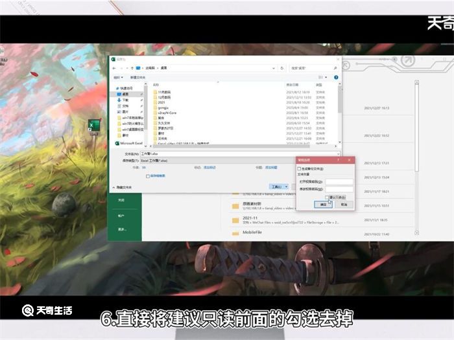This screenshot has width=454, height=340.
Task: Expand the address bar history dropdown
Action: pyautogui.click(x=273, y=68)
